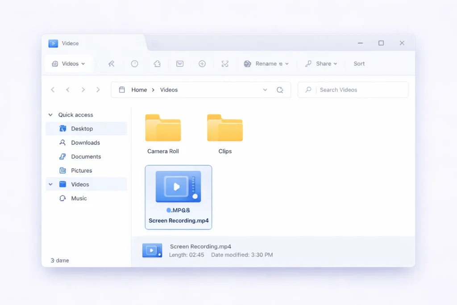Expand the Share dropdown arrow

click(335, 63)
